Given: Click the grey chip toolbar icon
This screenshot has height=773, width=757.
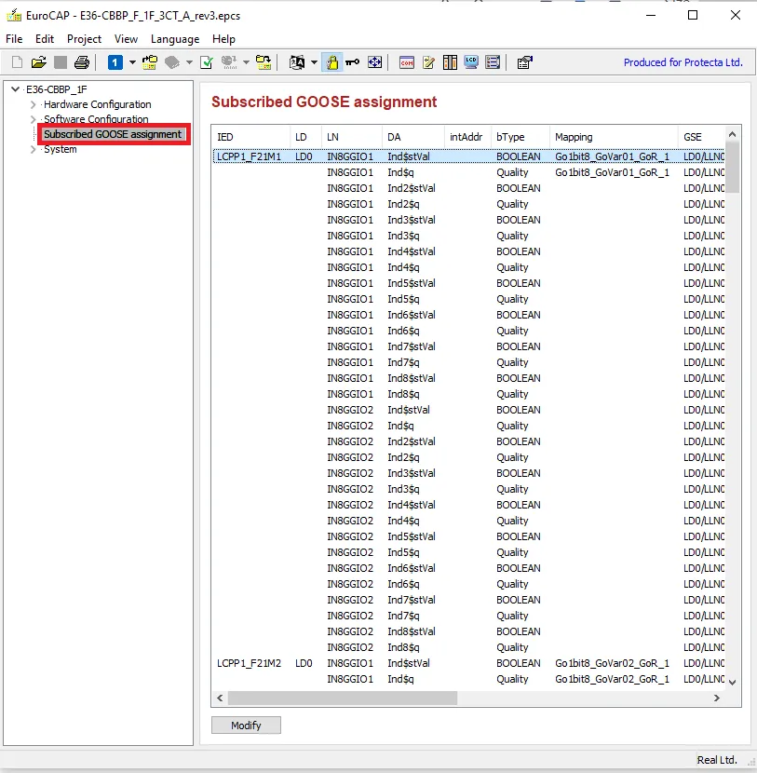Looking at the screenshot, I should pyautogui.click(x=172, y=62).
